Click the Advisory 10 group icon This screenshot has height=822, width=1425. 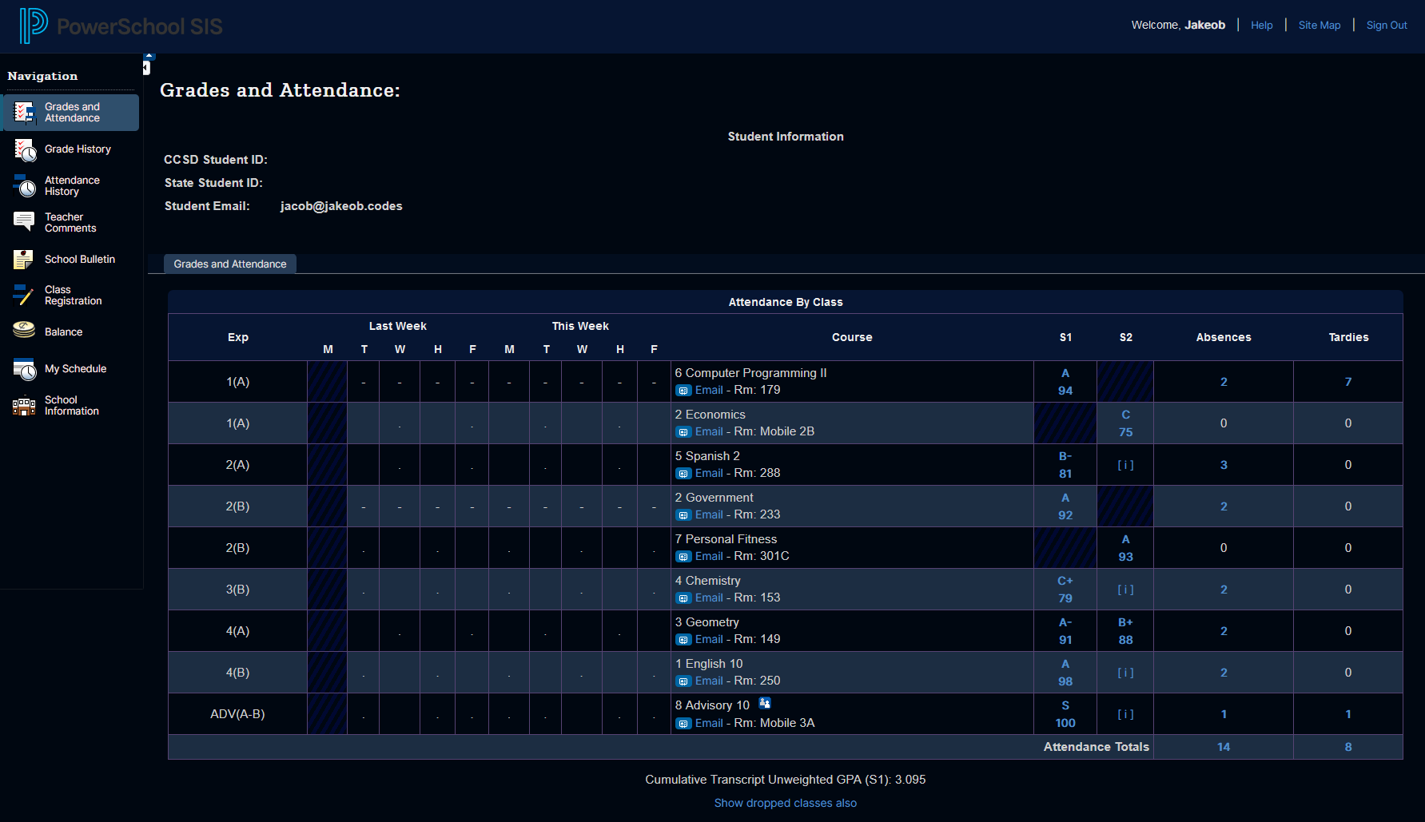[x=765, y=704]
